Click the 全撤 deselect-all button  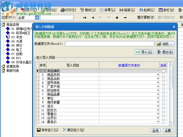click(x=168, y=130)
